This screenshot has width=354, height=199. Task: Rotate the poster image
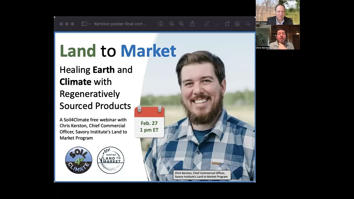point(227,24)
